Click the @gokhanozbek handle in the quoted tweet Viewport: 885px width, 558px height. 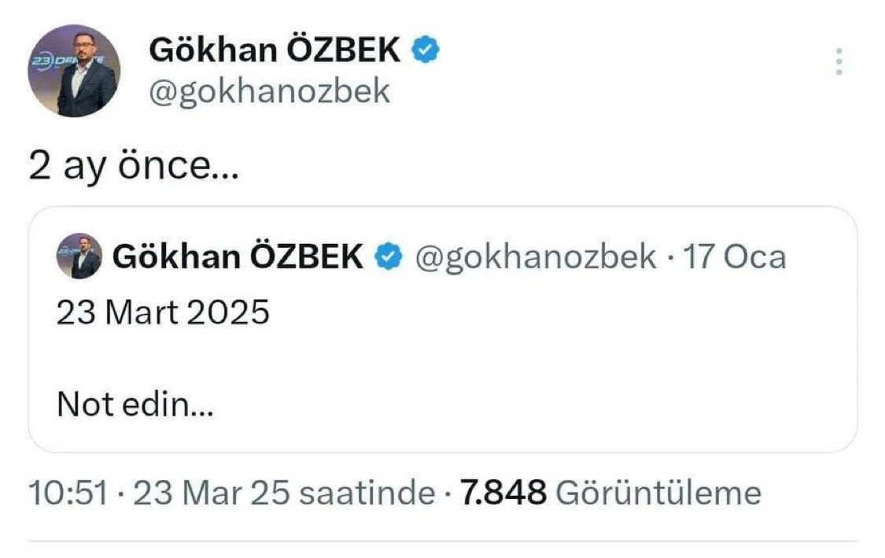coord(536,257)
